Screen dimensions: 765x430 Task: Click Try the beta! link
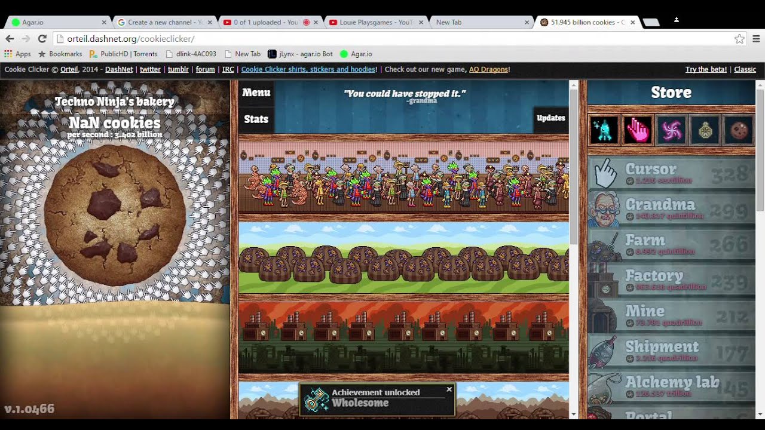point(706,69)
